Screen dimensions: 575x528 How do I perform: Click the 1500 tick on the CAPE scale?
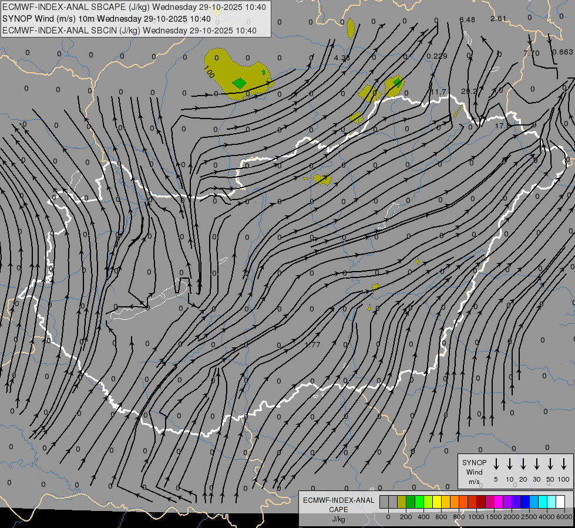click(494, 517)
